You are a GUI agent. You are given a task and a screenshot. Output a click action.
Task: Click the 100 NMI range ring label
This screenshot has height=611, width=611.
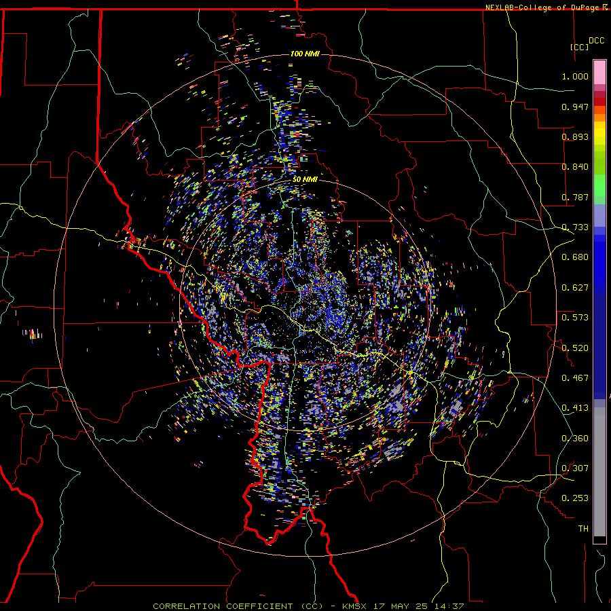point(305,54)
